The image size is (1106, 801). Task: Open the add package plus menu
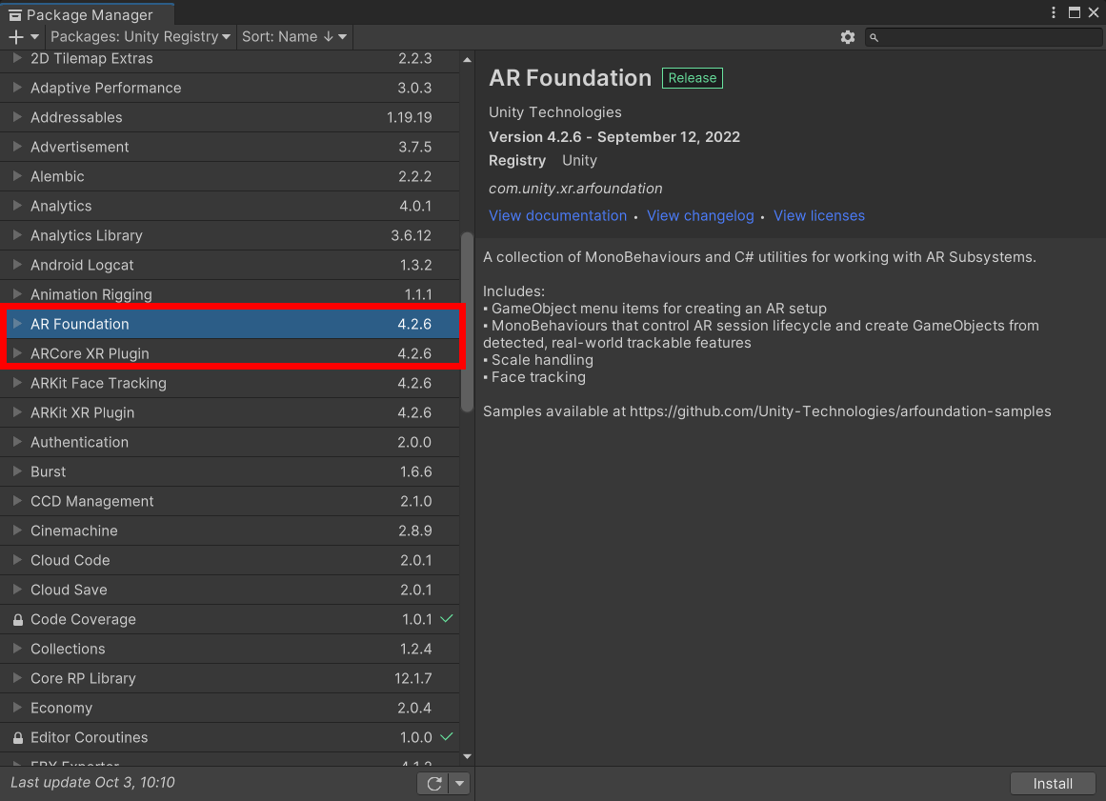tap(23, 36)
